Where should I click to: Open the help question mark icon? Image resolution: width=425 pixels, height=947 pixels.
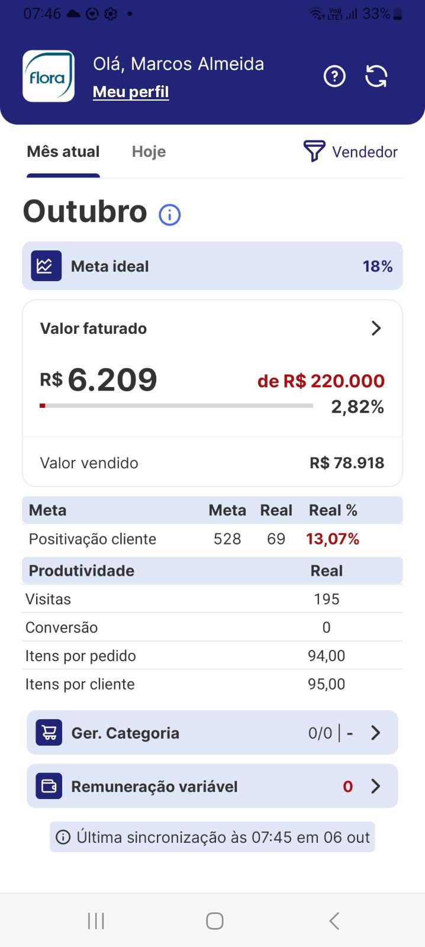pyautogui.click(x=334, y=76)
